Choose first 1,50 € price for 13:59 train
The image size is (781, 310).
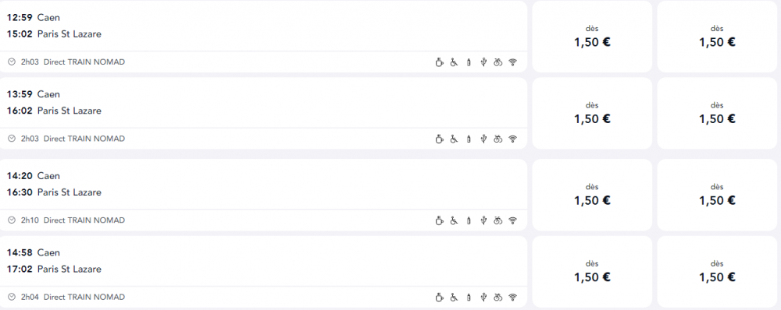click(x=592, y=113)
